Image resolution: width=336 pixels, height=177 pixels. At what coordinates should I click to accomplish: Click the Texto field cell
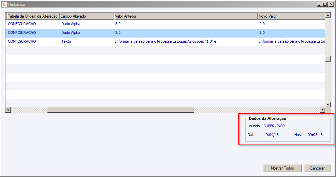[x=66, y=41]
